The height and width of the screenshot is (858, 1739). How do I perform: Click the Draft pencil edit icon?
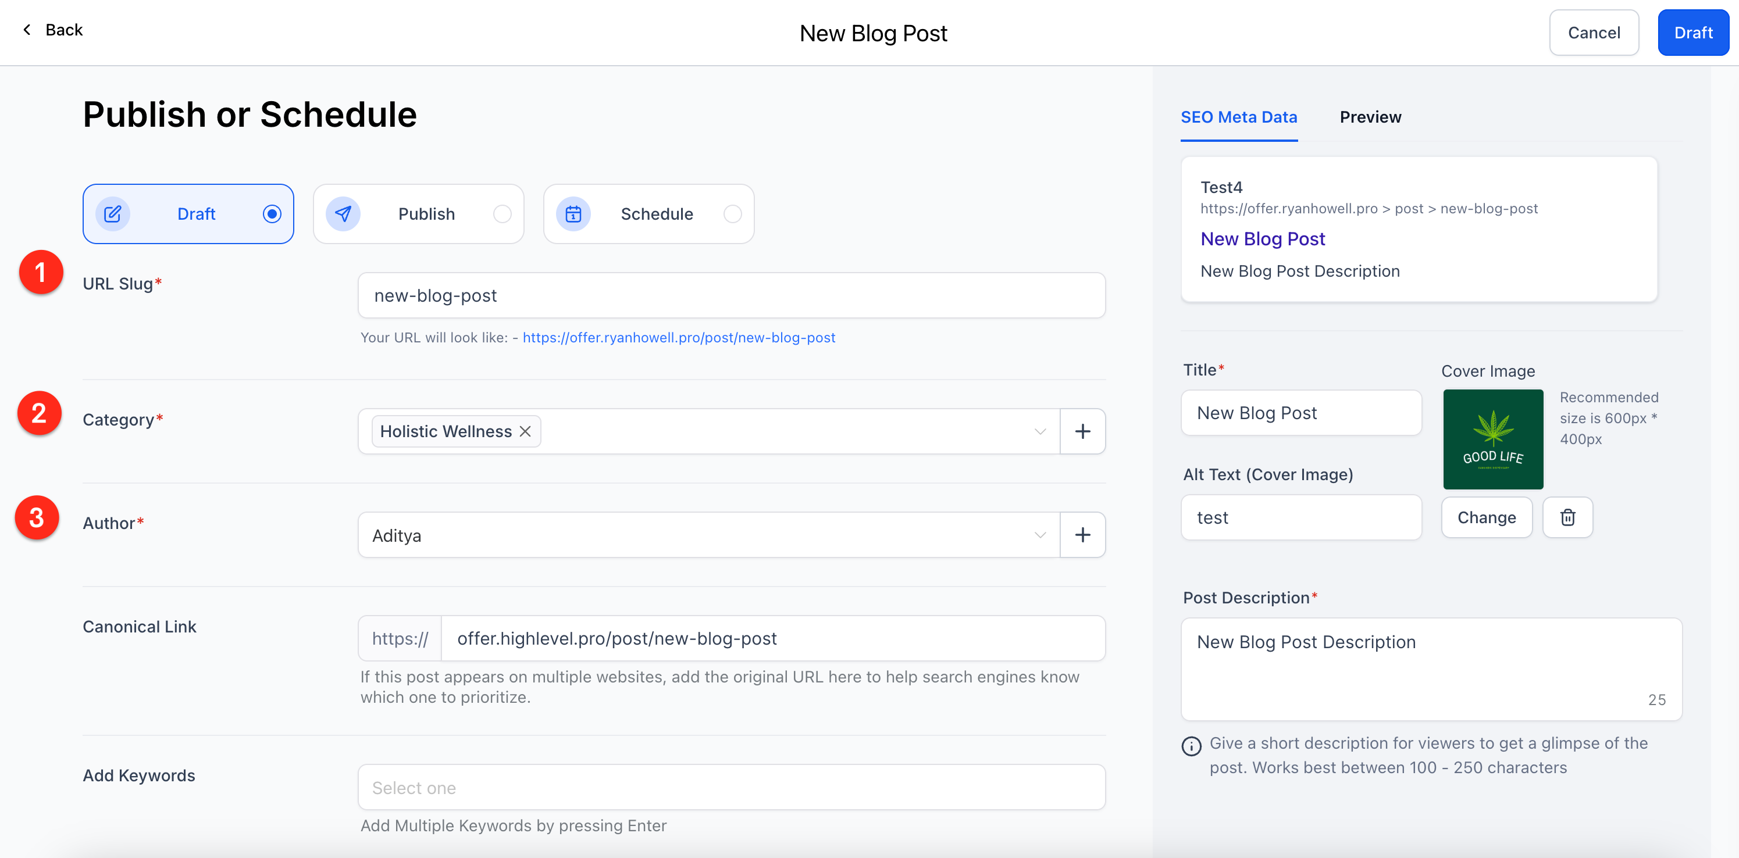[113, 214]
